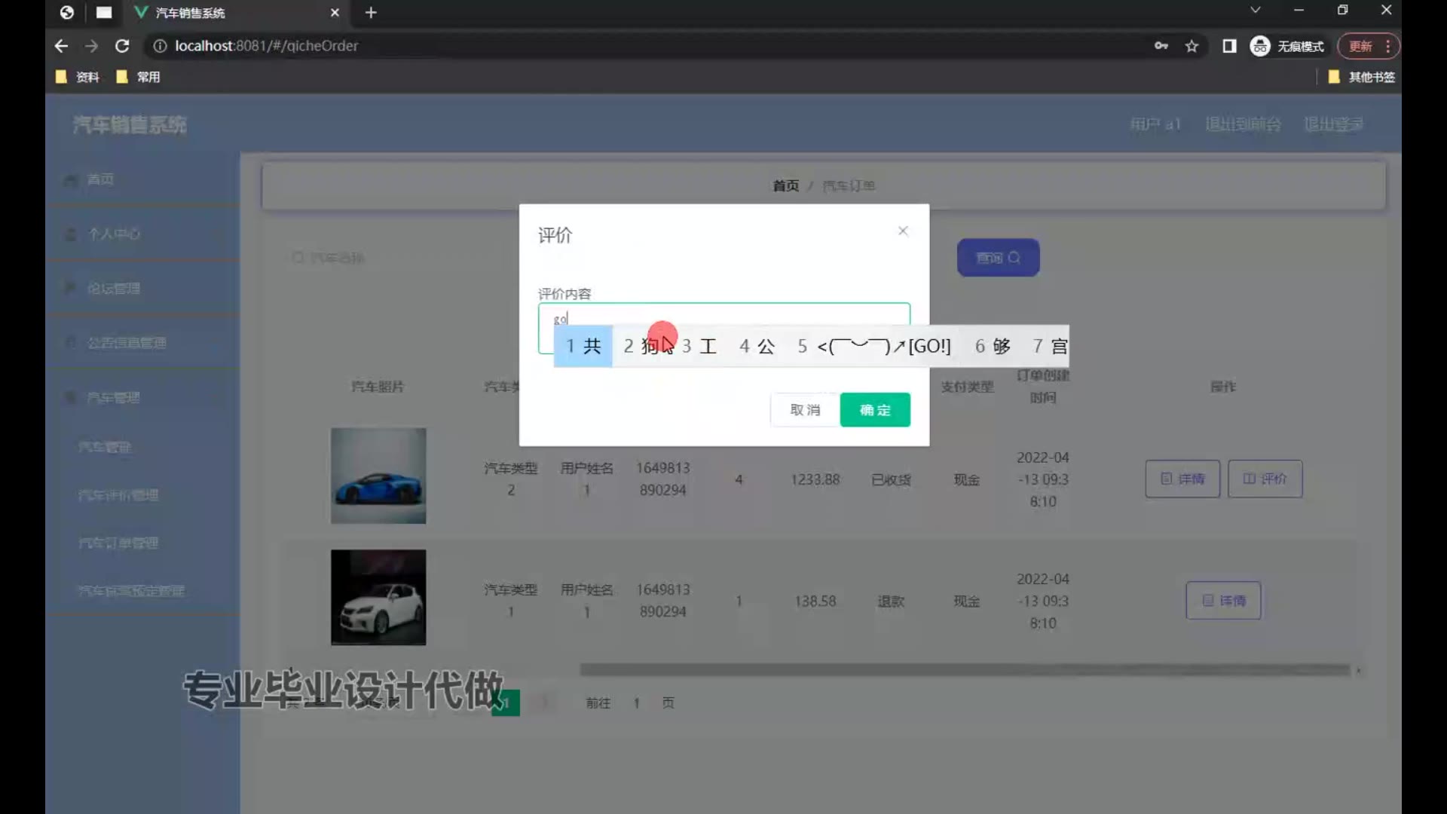
Task: Open the 资料 bookmarks folder
Action: click(x=78, y=77)
